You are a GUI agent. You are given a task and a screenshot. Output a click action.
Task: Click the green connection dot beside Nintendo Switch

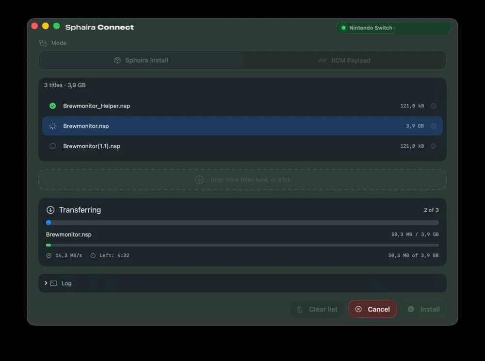tap(343, 28)
